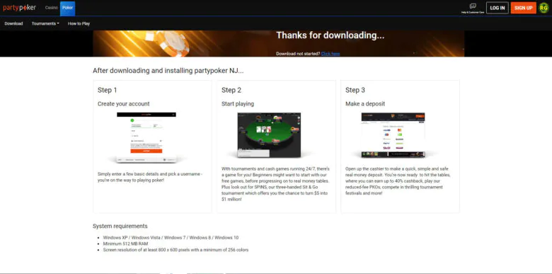The width and height of the screenshot is (552, 274).
Task: Switch to the Casino tab
Action: tap(52, 7)
